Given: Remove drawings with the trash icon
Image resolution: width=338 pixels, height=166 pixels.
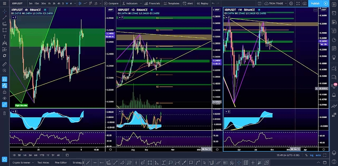Looking at the screenshot, I should click(5, 113).
